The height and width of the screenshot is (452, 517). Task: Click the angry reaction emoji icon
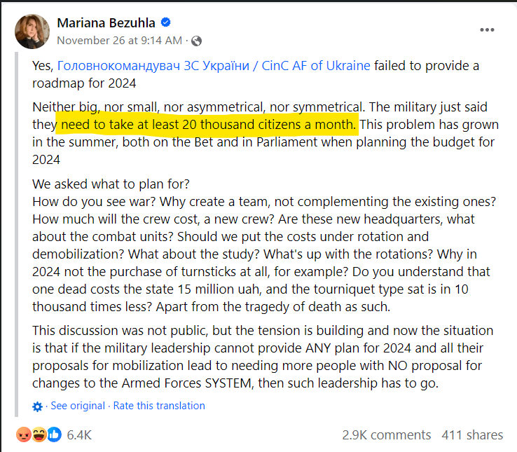click(x=23, y=434)
